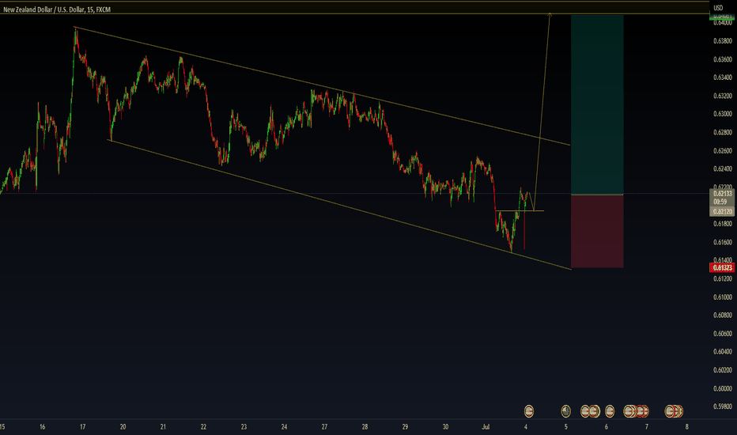
Task: Click the date label 21 on the time axis
Action: 163,427
